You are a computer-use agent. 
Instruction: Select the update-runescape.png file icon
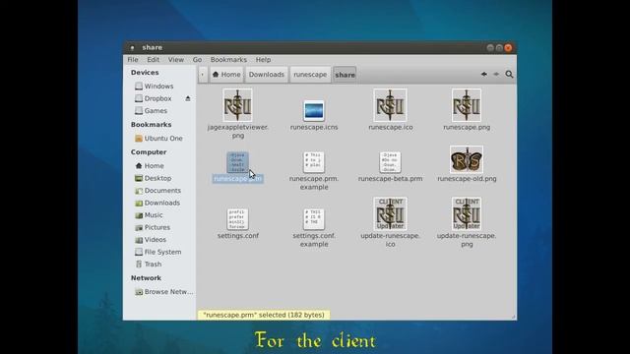click(x=466, y=213)
